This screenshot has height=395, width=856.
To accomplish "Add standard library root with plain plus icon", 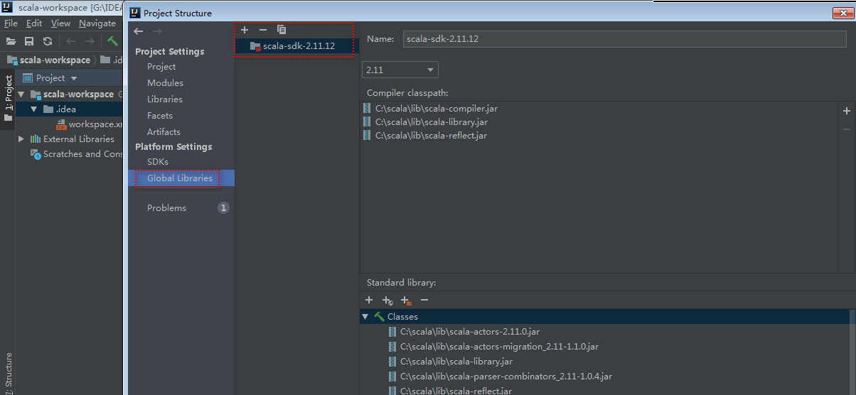I will pyautogui.click(x=369, y=301).
